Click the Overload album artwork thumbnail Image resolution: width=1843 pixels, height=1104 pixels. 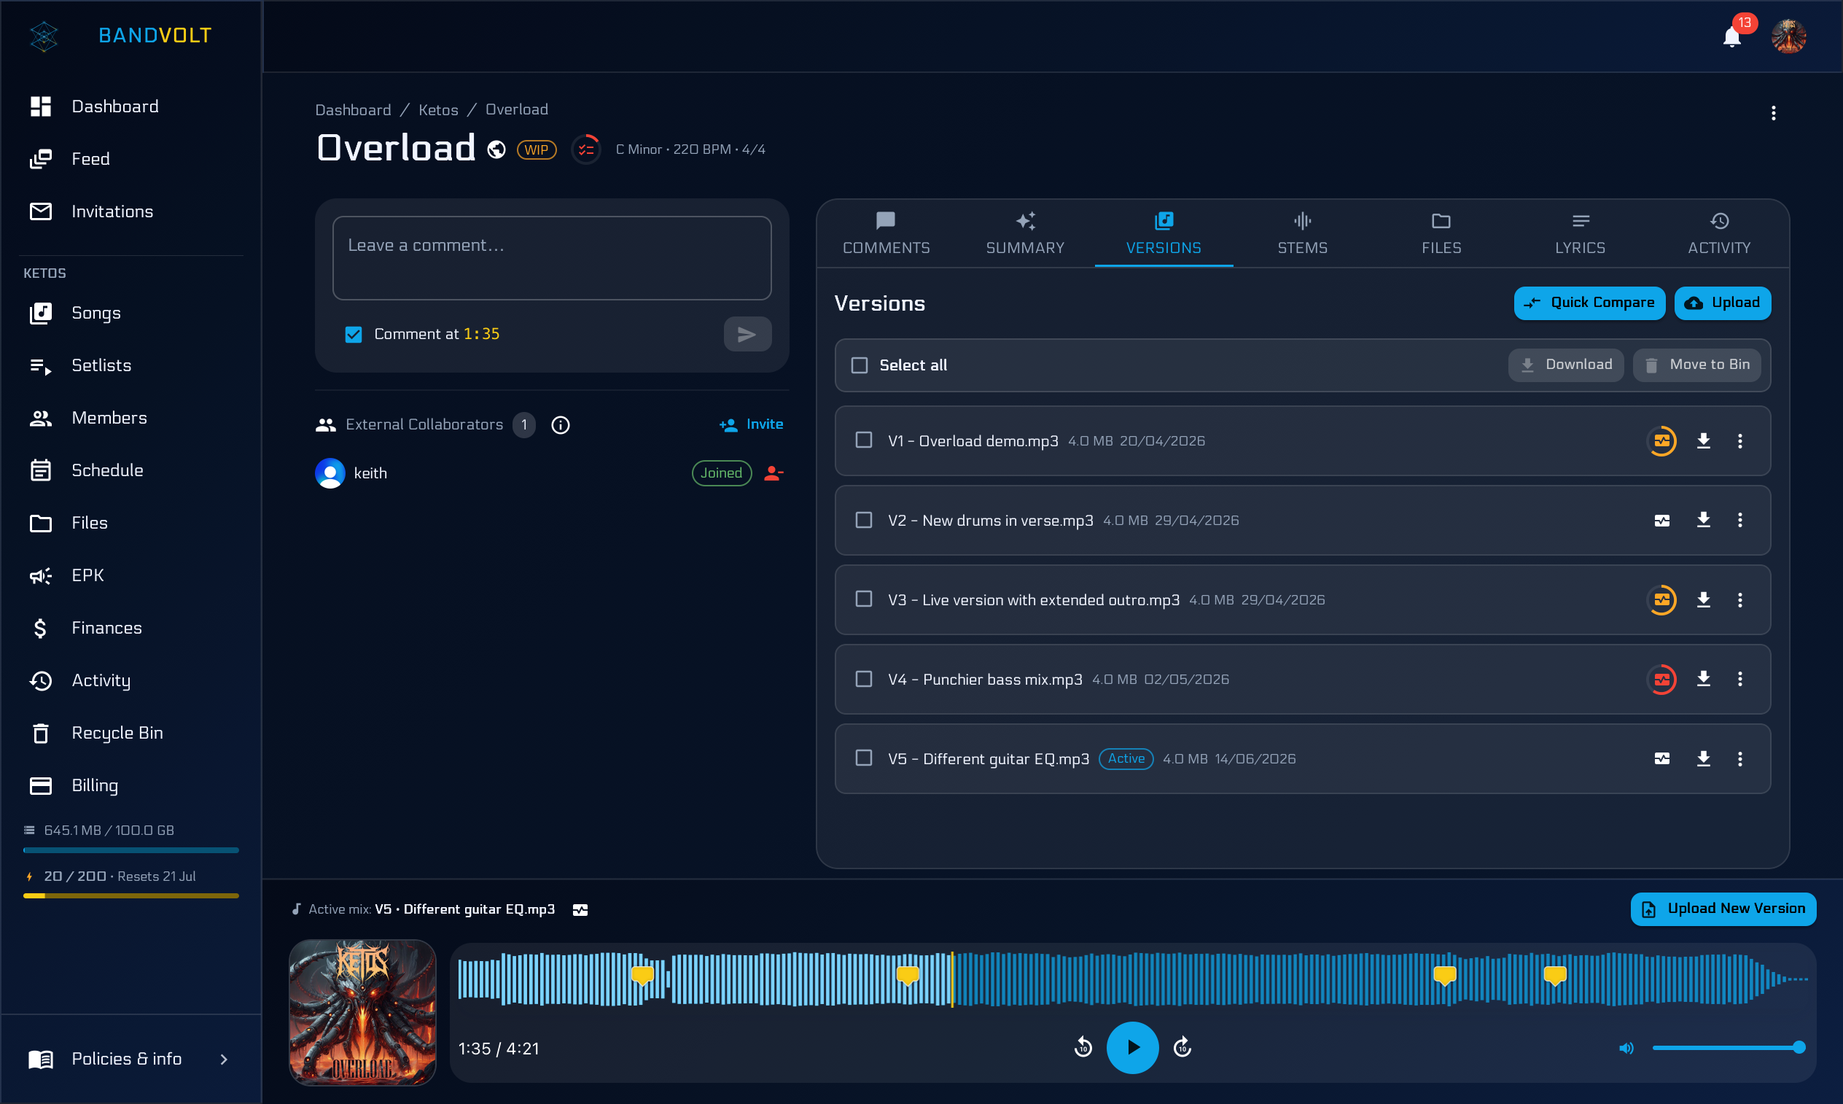pyautogui.click(x=362, y=1013)
